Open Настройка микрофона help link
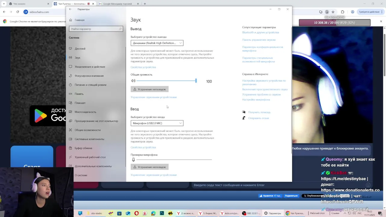This screenshot has width=386, height=217. 256,100
